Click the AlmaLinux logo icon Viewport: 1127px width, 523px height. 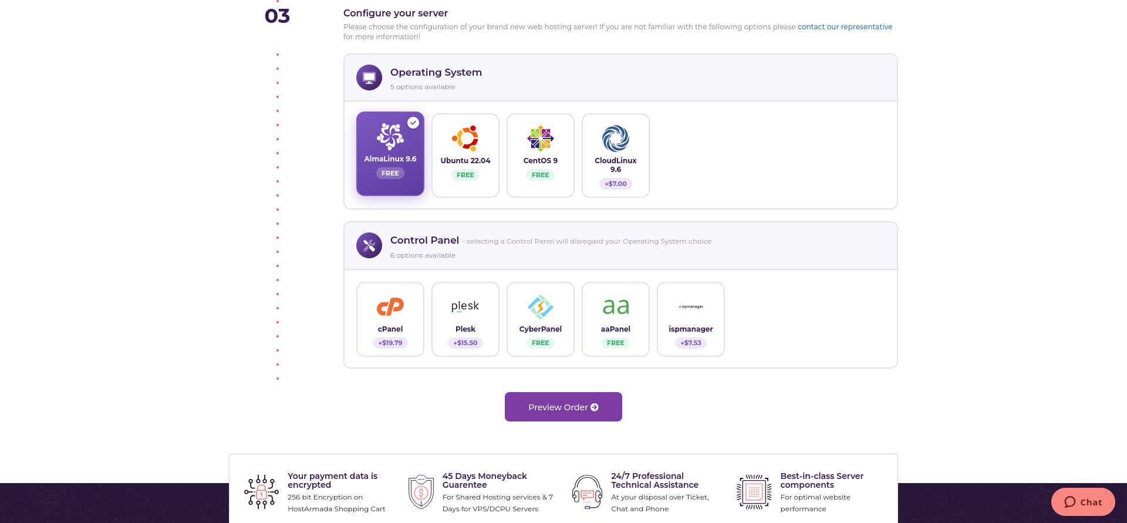coord(390,136)
